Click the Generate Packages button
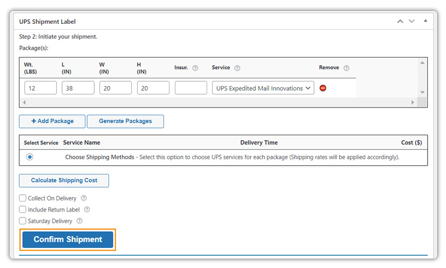Viewport: 446px width, 268px height. pos(125,121)
